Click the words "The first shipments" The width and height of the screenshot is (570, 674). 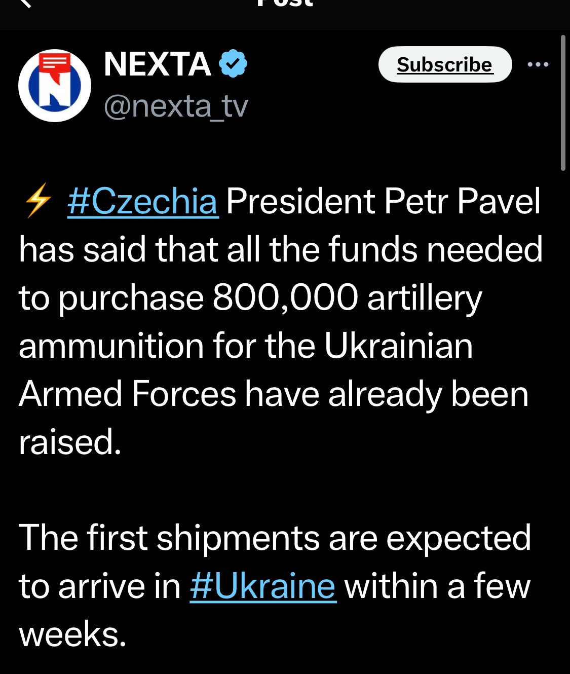tap(169, 538)
